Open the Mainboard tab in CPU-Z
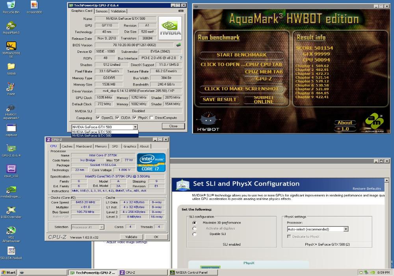This screenshot has width=394, height=276. pos(84,146)
